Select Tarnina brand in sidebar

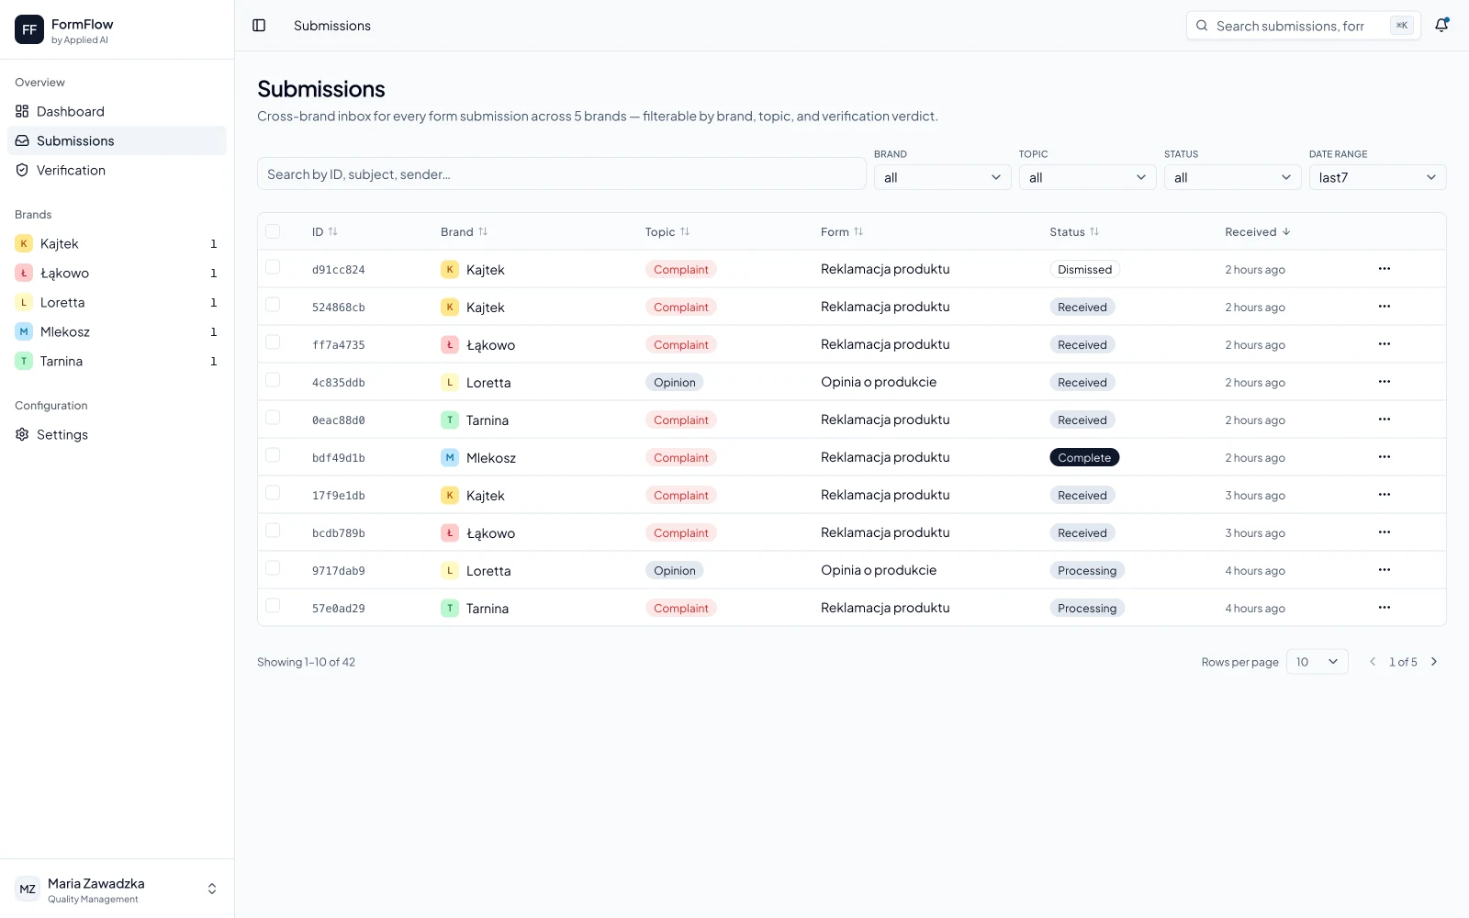pos(117,361)
